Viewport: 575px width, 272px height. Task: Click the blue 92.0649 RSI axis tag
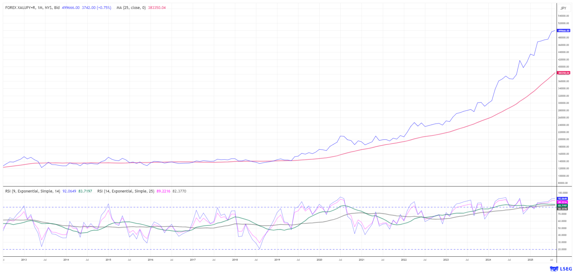coord(562,199)
